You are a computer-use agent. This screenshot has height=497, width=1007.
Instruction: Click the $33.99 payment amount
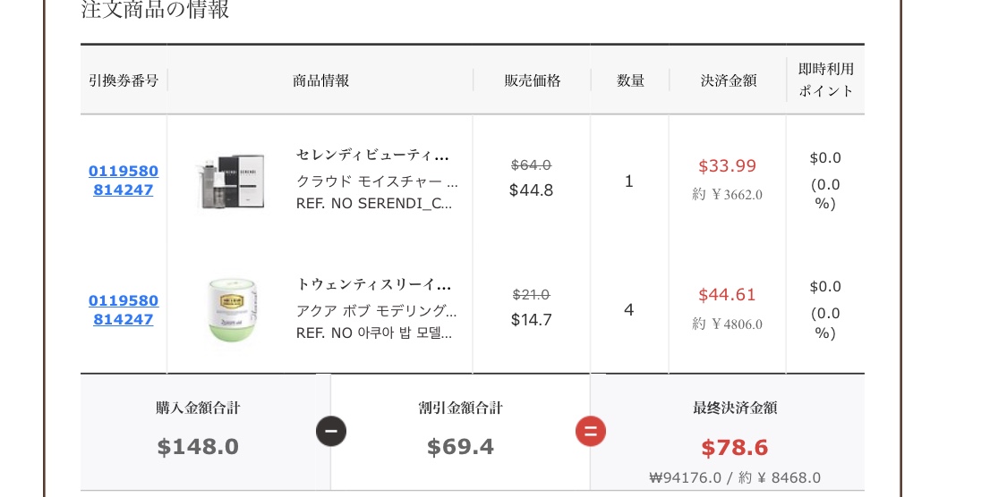728,166
